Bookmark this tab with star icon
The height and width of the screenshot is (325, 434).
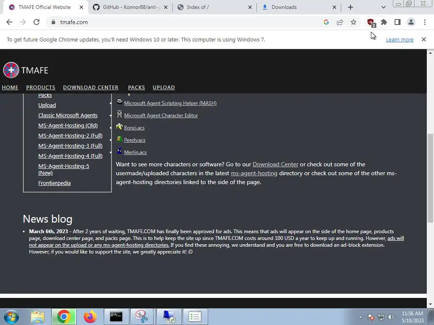coord(353,22)
